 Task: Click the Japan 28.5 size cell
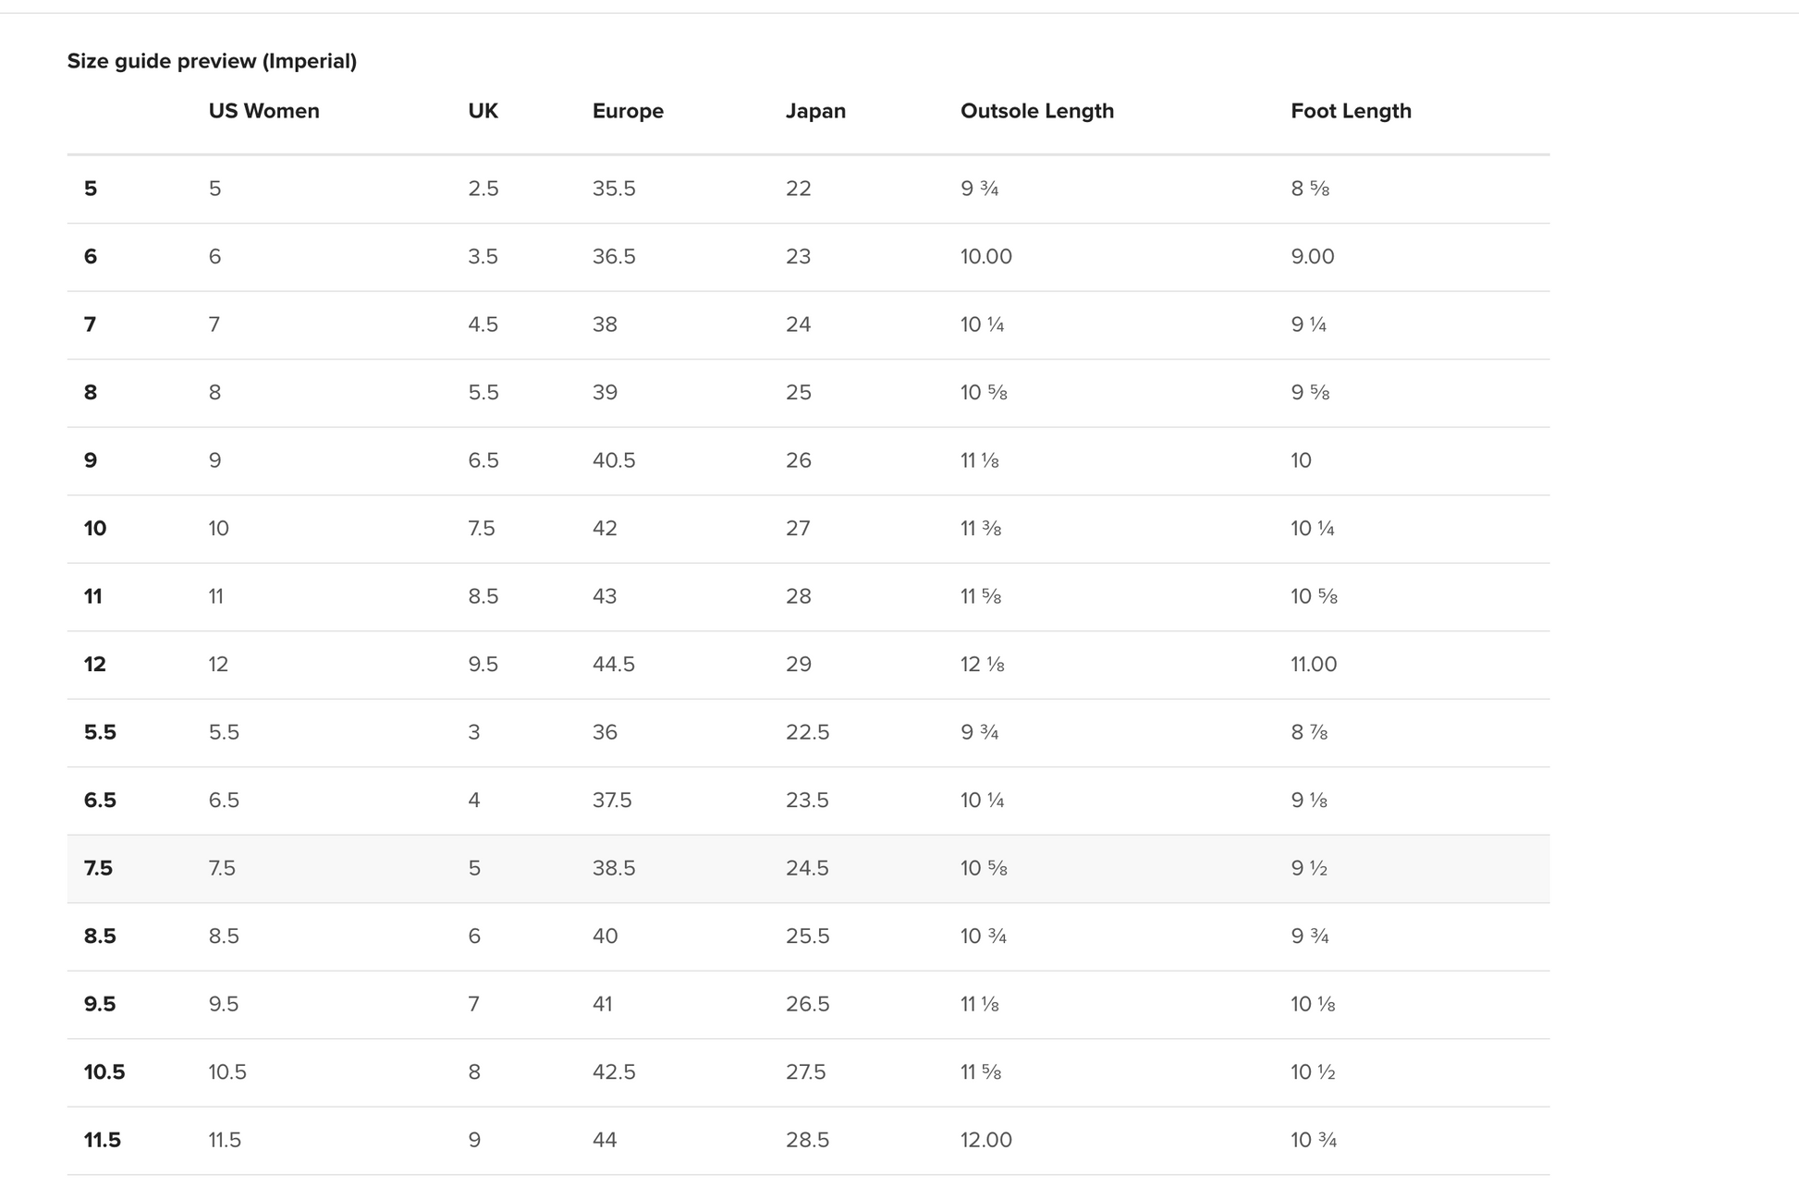[x=807, y=1140]
